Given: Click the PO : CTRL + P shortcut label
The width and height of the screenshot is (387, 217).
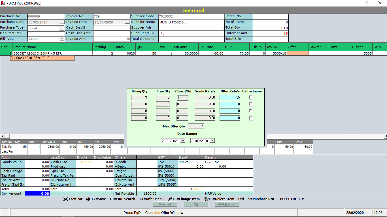Looking at the screenshot, I should [x=292, y=199].
